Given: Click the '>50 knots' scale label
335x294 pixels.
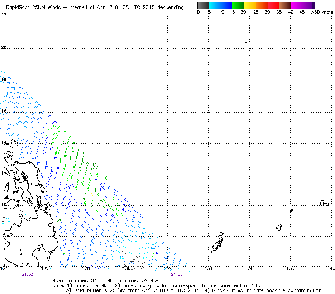Looking at the screenshot, I should point(322,12).
